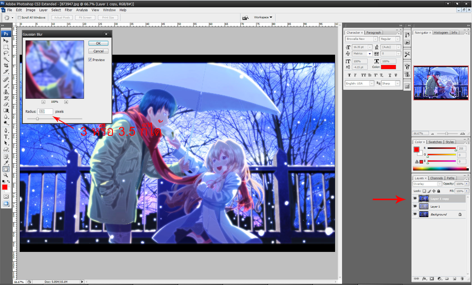
Task: Toggle Lock transparent pixels
Action: tap(424, 191)
